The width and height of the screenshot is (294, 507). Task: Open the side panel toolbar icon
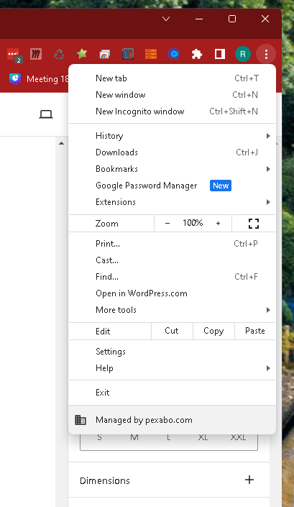(x=220, y=54)
